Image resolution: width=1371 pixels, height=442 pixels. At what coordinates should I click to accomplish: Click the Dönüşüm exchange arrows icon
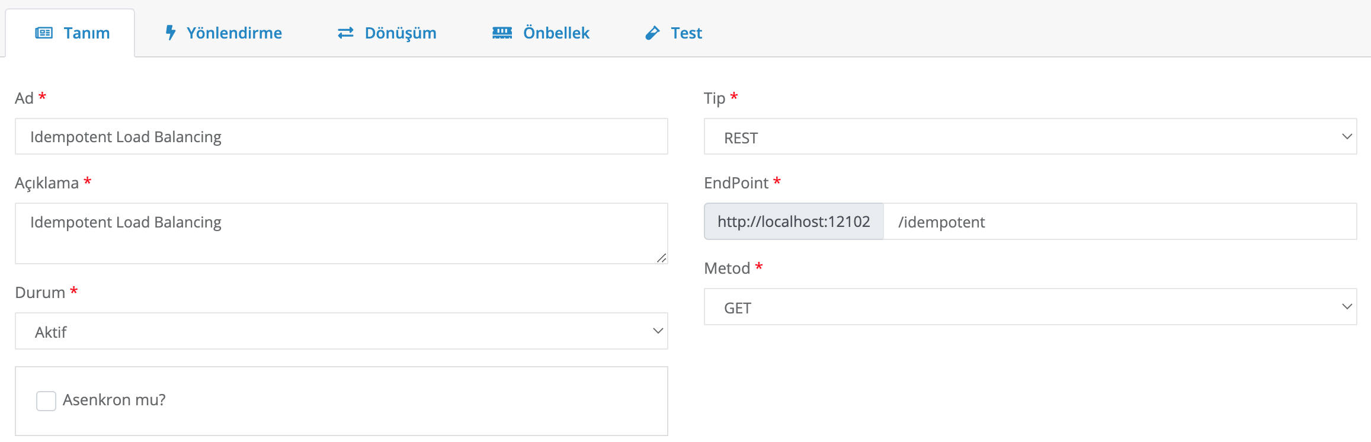[345, 33]
